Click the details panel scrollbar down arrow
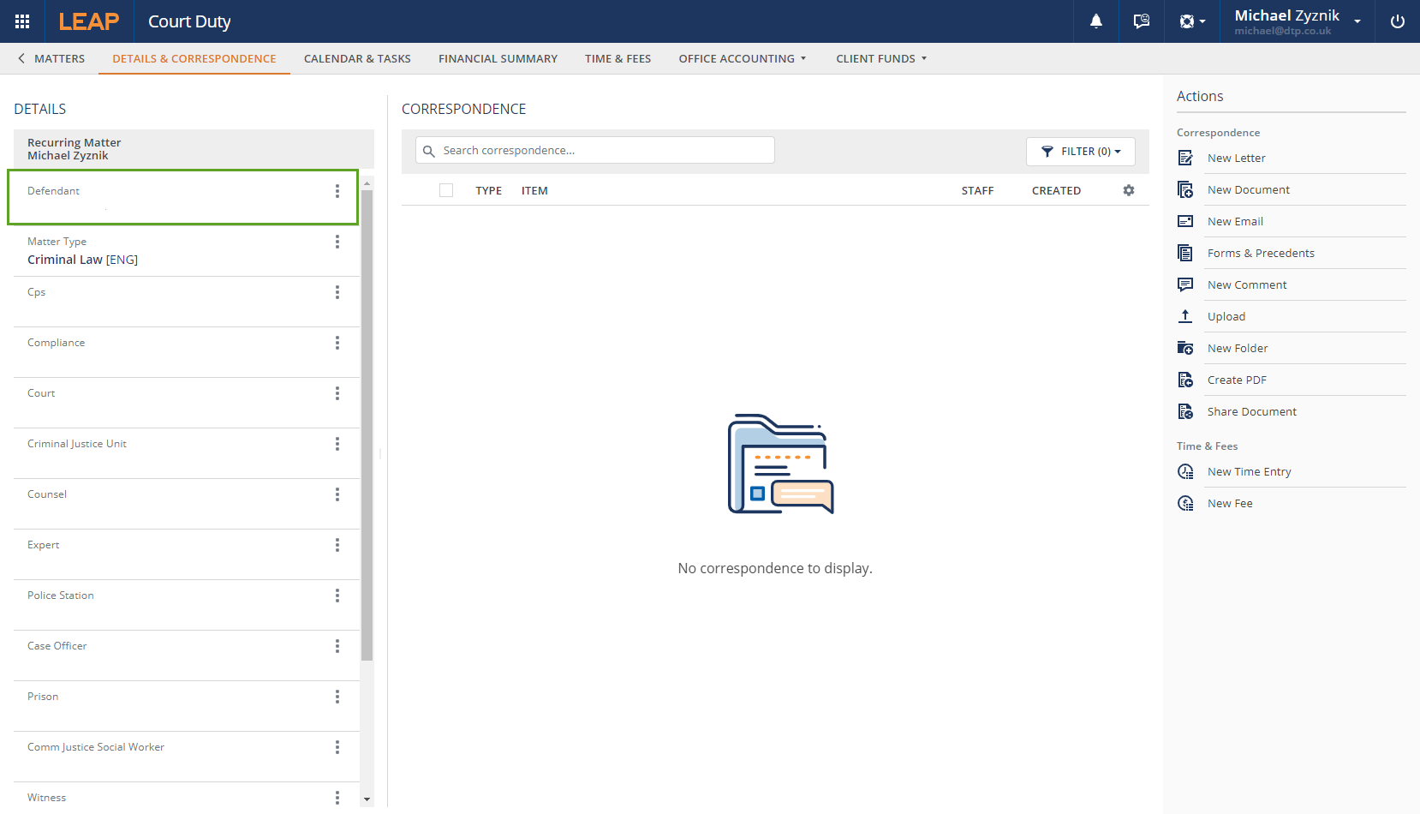The height and width of the screenshot is (814, 1420). (367, 799)
